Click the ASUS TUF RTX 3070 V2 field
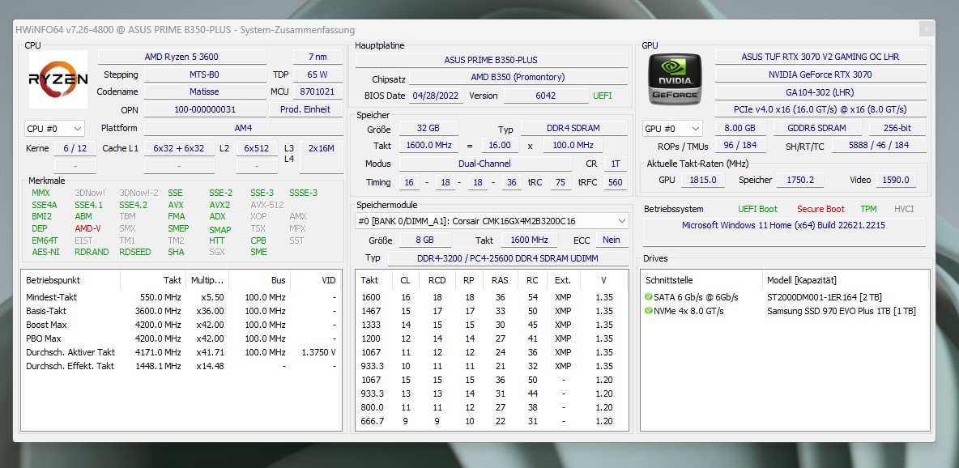 coord(820,57)
